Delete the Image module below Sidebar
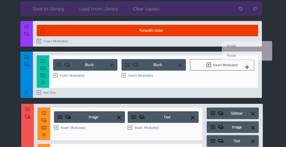Viewport: 286px width, 147px height. click(x=253, y=127)
